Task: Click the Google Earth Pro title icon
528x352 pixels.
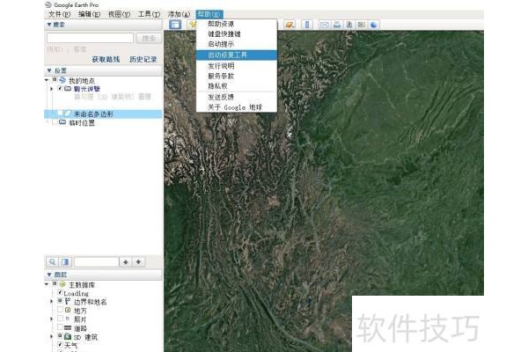Action: point(48,4)
